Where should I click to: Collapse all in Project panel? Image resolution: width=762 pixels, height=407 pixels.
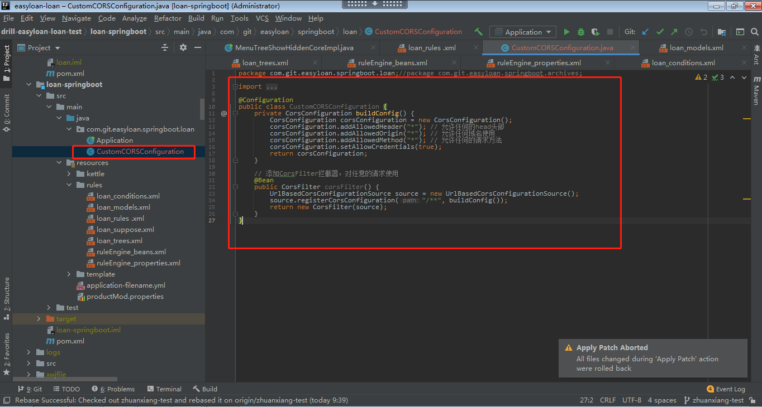pos(165,48)
